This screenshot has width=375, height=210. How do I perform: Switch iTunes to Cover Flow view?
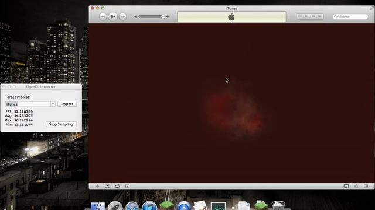320,16
